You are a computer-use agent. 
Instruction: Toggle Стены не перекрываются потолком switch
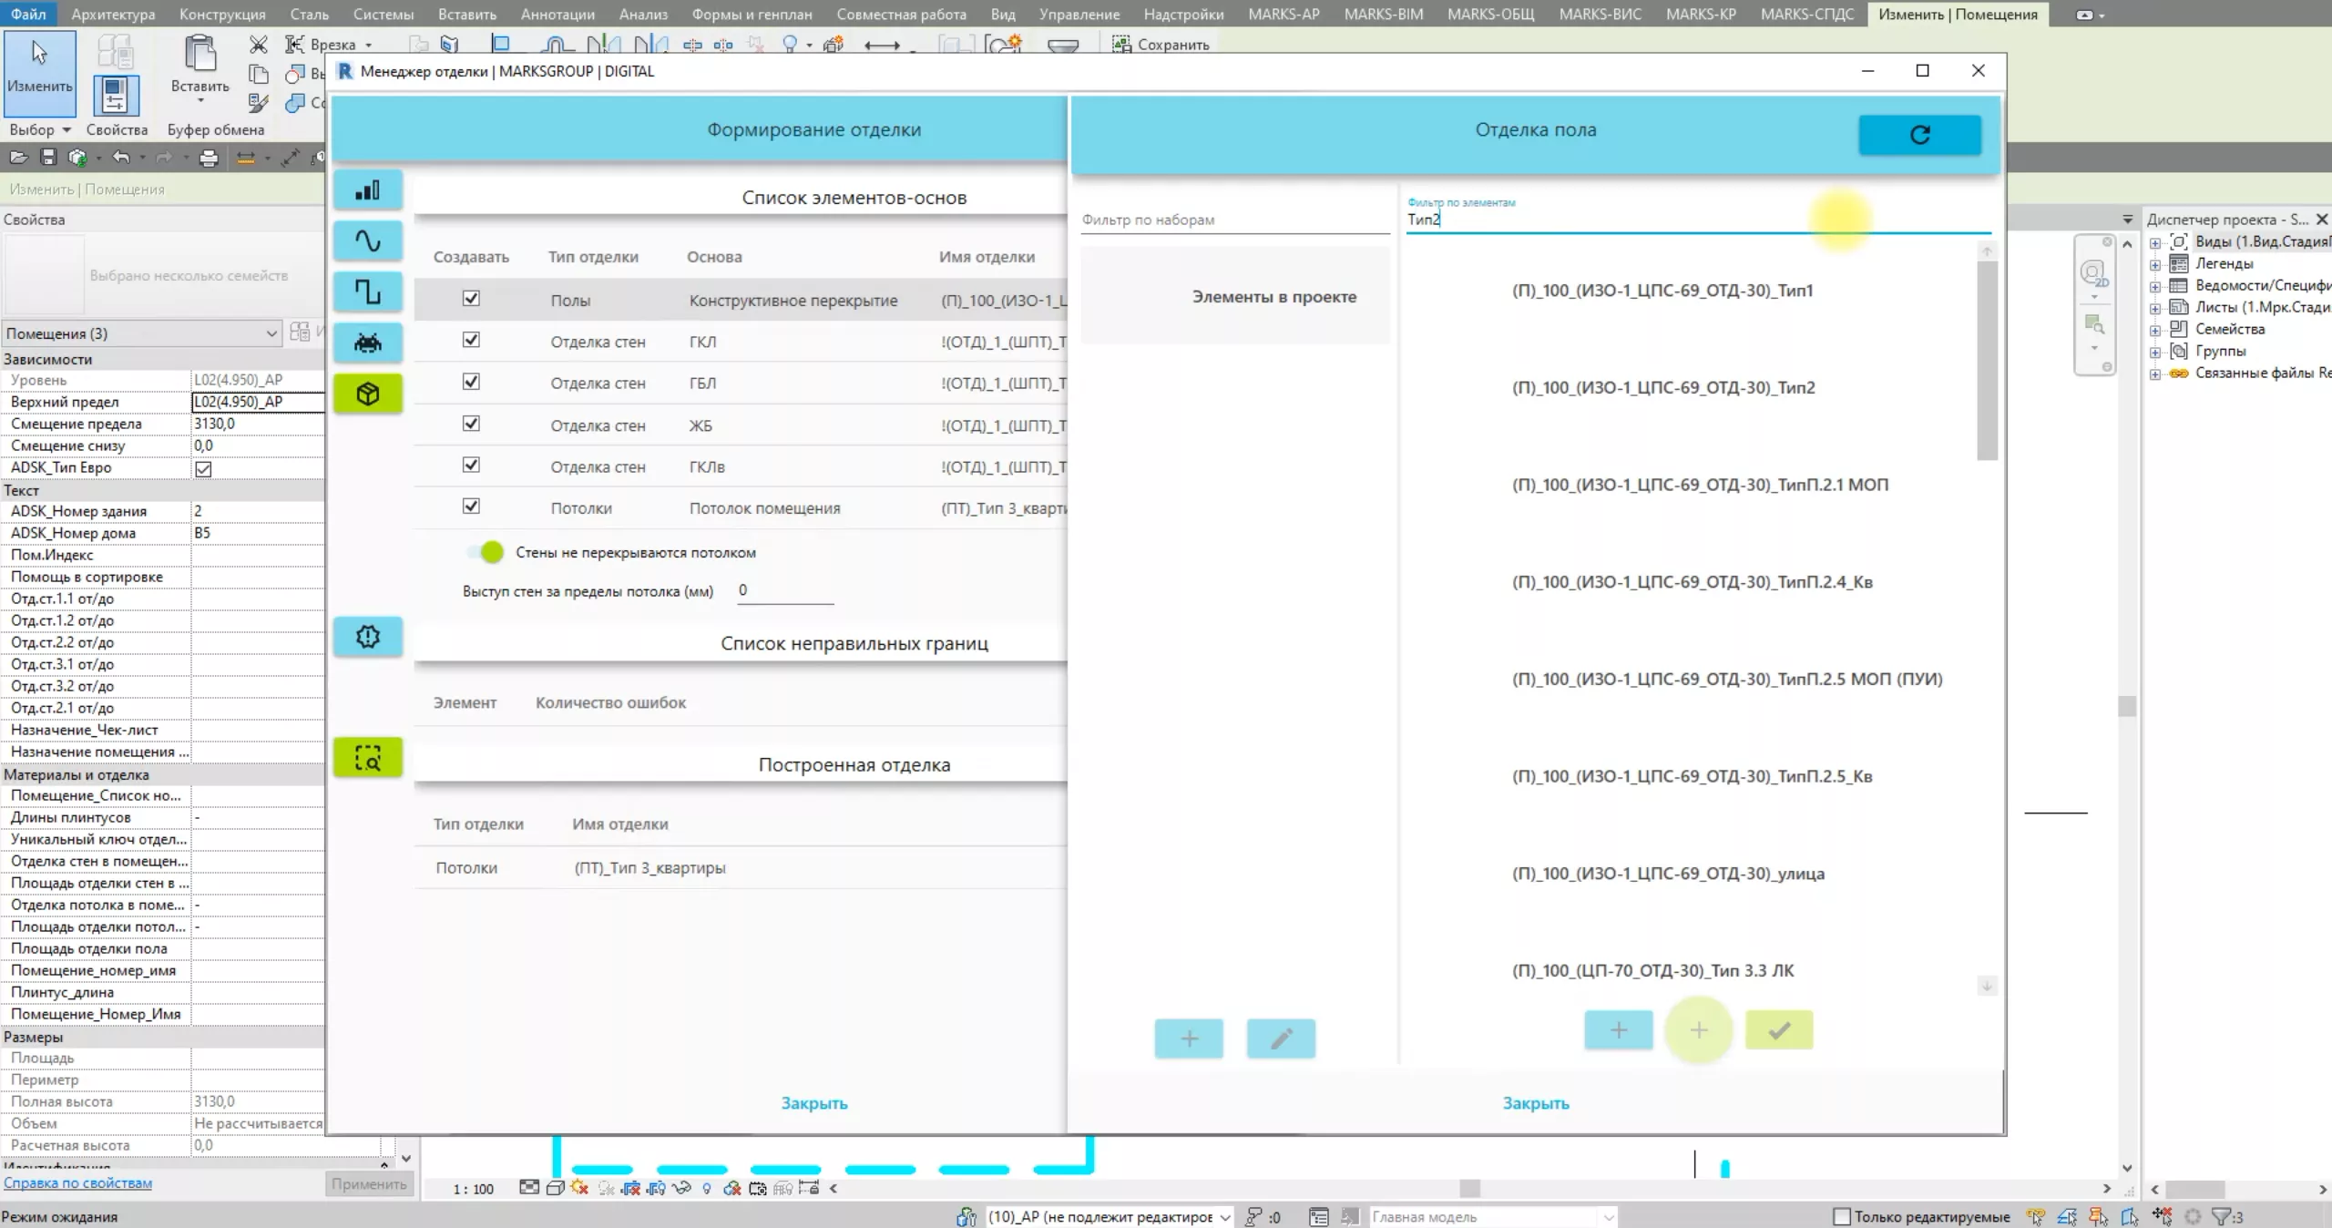click(x=486, y=552)
